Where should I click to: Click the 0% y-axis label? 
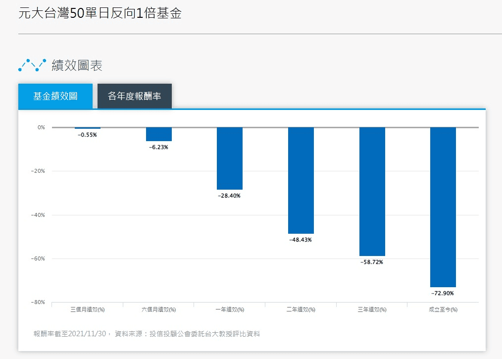(41, 127)
